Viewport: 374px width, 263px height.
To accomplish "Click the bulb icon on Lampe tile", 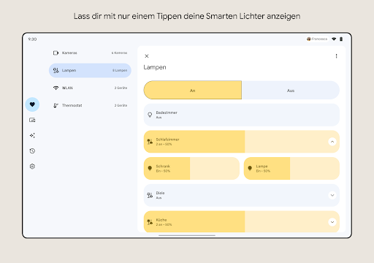I will pyautogui.click(x=250, y=168).
